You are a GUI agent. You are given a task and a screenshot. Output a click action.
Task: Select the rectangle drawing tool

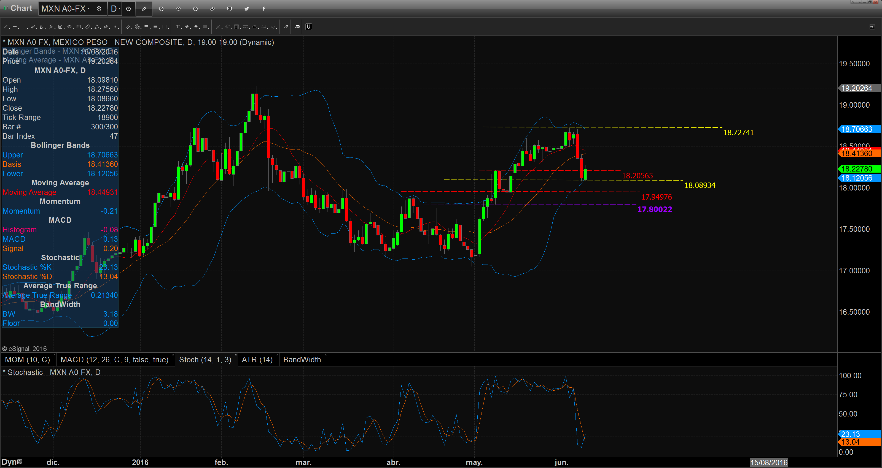(78, 27)
